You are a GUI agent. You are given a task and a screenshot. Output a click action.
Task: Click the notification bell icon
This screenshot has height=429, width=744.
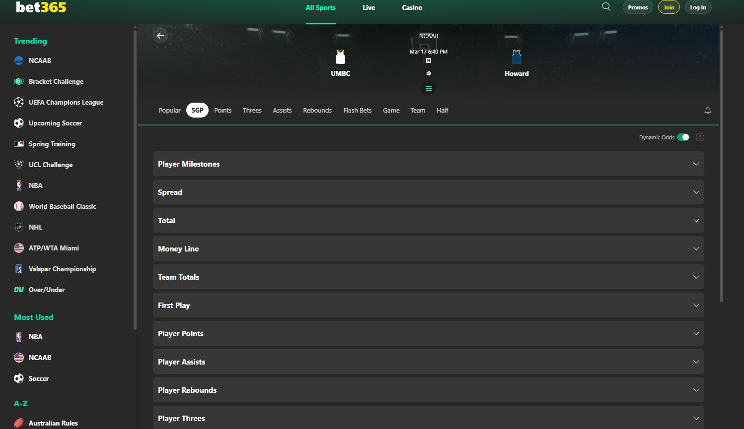pos(708,111)
